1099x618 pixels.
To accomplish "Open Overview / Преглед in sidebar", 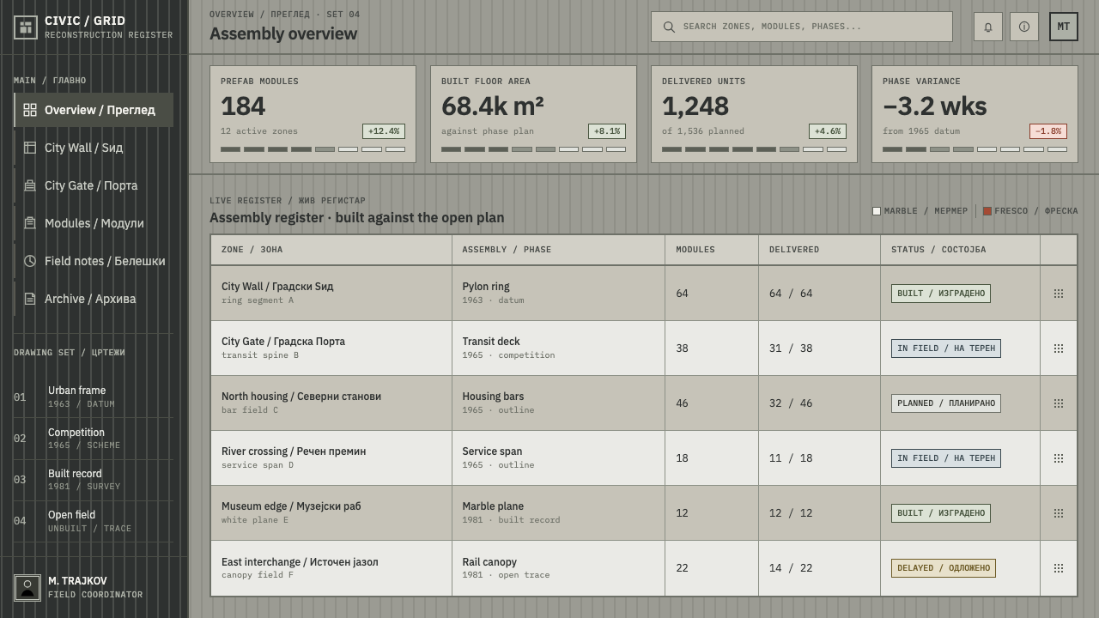I will click(x=94, y=110).
